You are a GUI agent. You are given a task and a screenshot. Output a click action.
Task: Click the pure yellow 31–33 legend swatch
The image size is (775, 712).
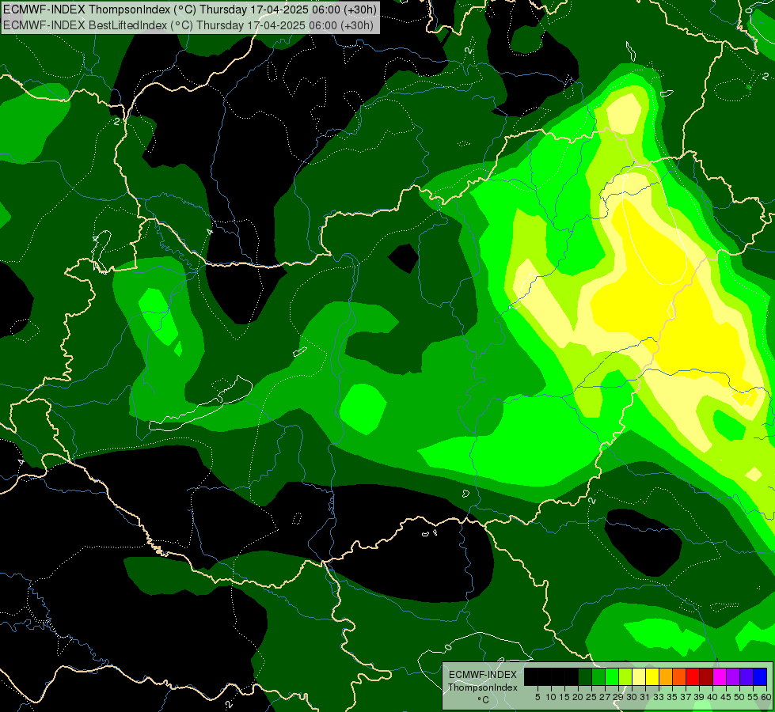point(652,676)
